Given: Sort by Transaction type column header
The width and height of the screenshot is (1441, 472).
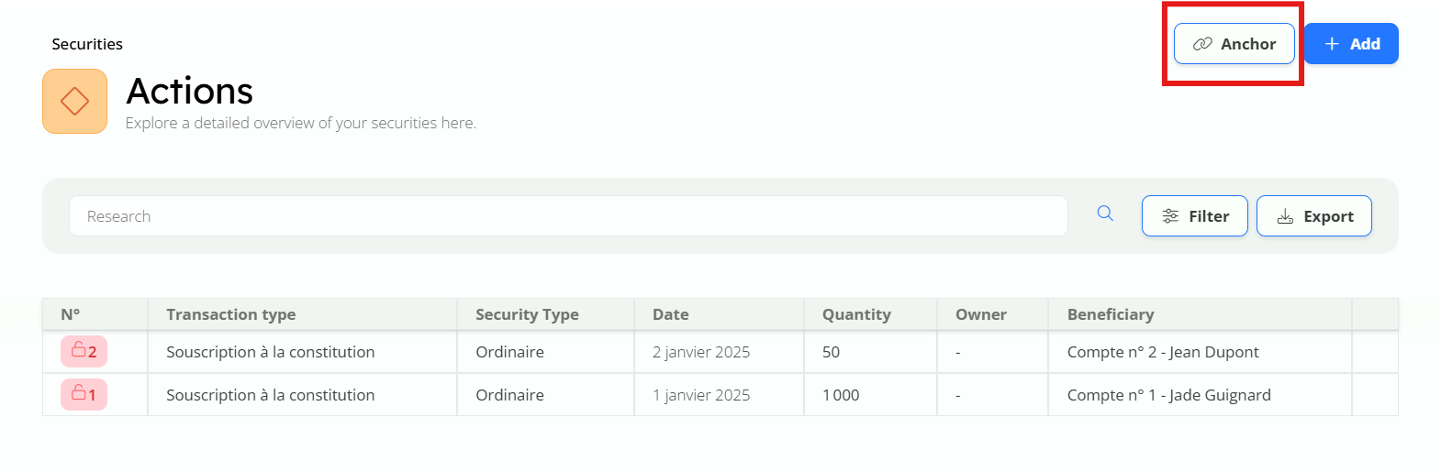Looking at the screenshot, I should tap(230, 314).
